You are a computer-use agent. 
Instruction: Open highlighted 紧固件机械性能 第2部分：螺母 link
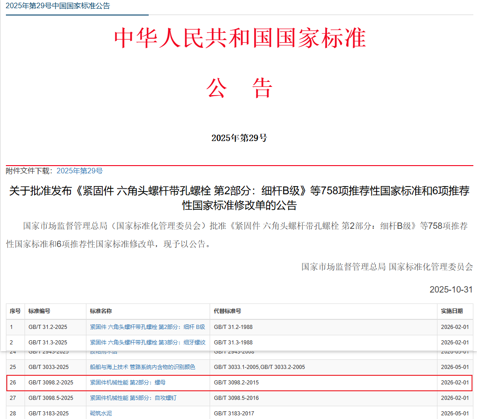pyautogui.click(x=132, y=383)
